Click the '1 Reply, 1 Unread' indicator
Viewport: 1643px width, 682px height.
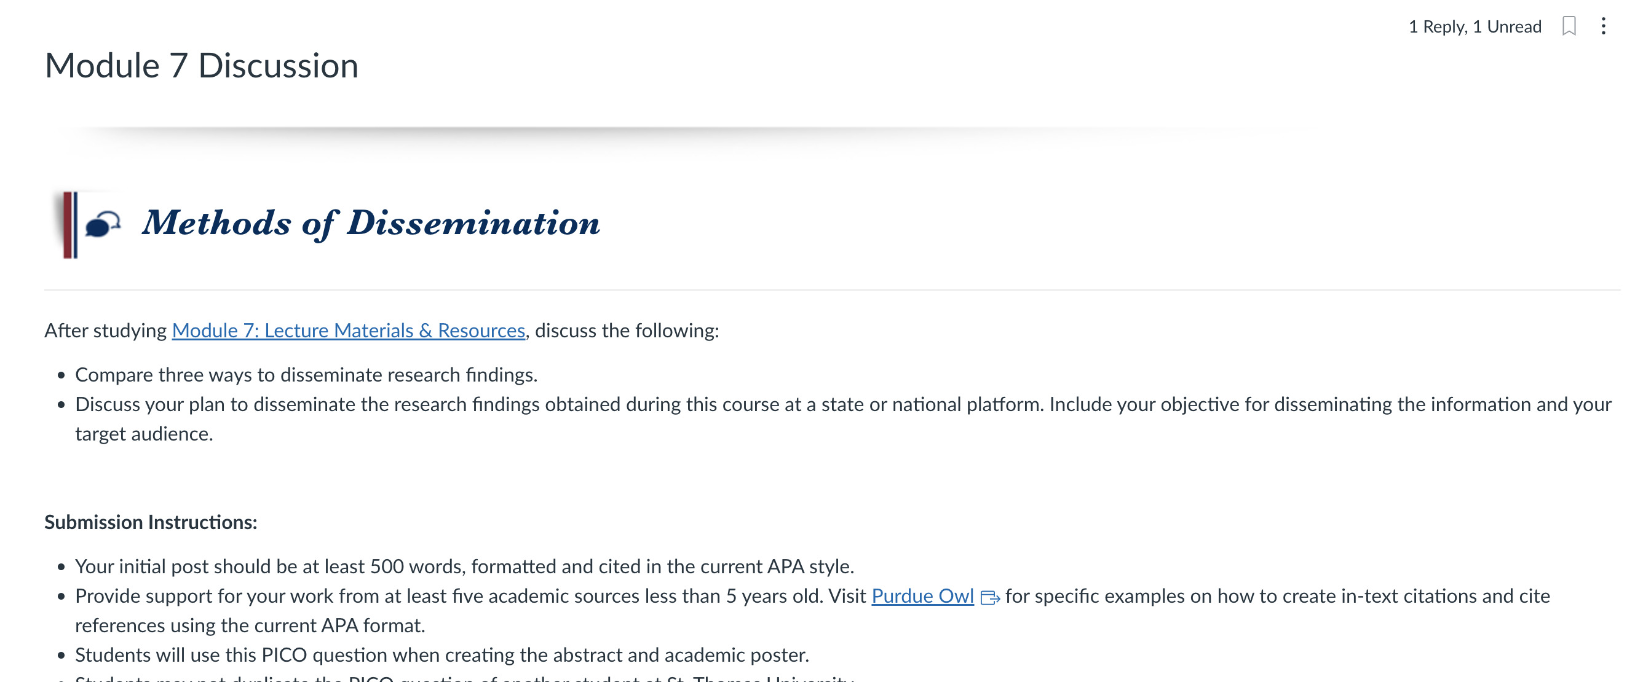click(1475, 27)
